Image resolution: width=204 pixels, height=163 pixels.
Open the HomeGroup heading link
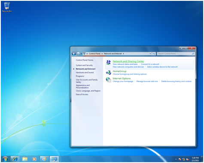click(x=119, y=71)
